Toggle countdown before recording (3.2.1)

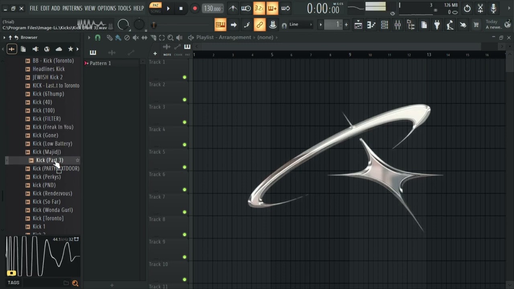point(259,8)
